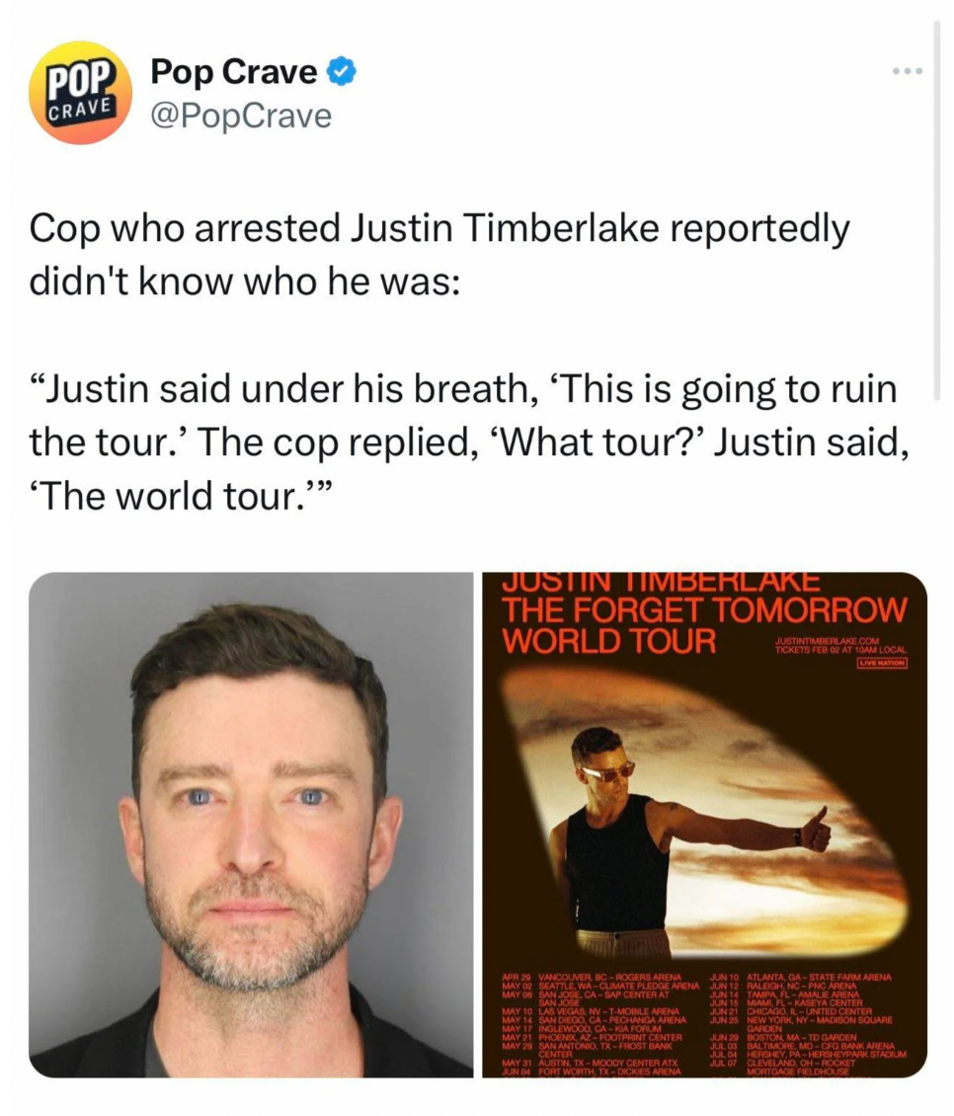This screenshot has height=1116, width=954.
Task: Open the Pop Crave display name
Action: (234, 72)
